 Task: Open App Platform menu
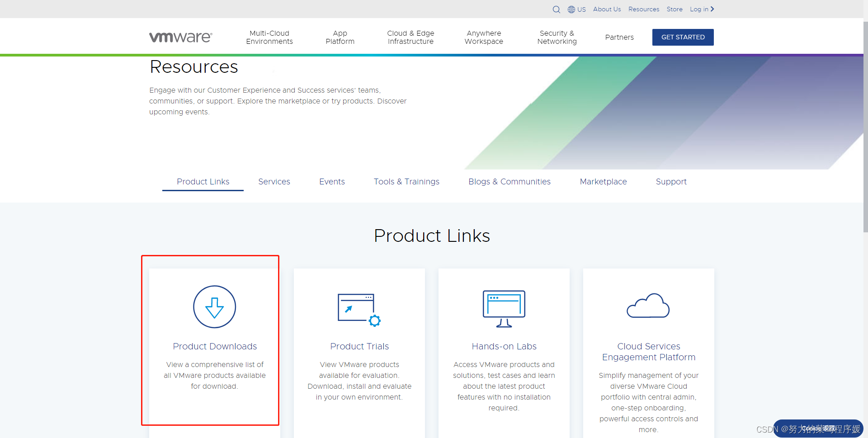coord(340,38)
